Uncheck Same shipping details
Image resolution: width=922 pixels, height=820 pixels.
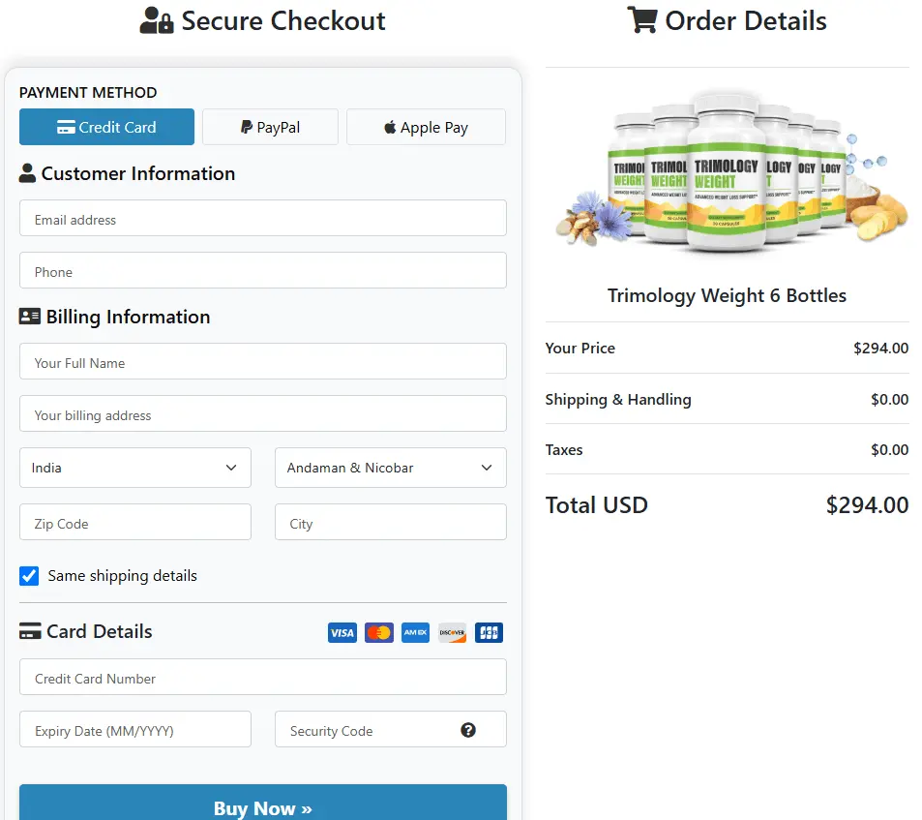point(29,575)
